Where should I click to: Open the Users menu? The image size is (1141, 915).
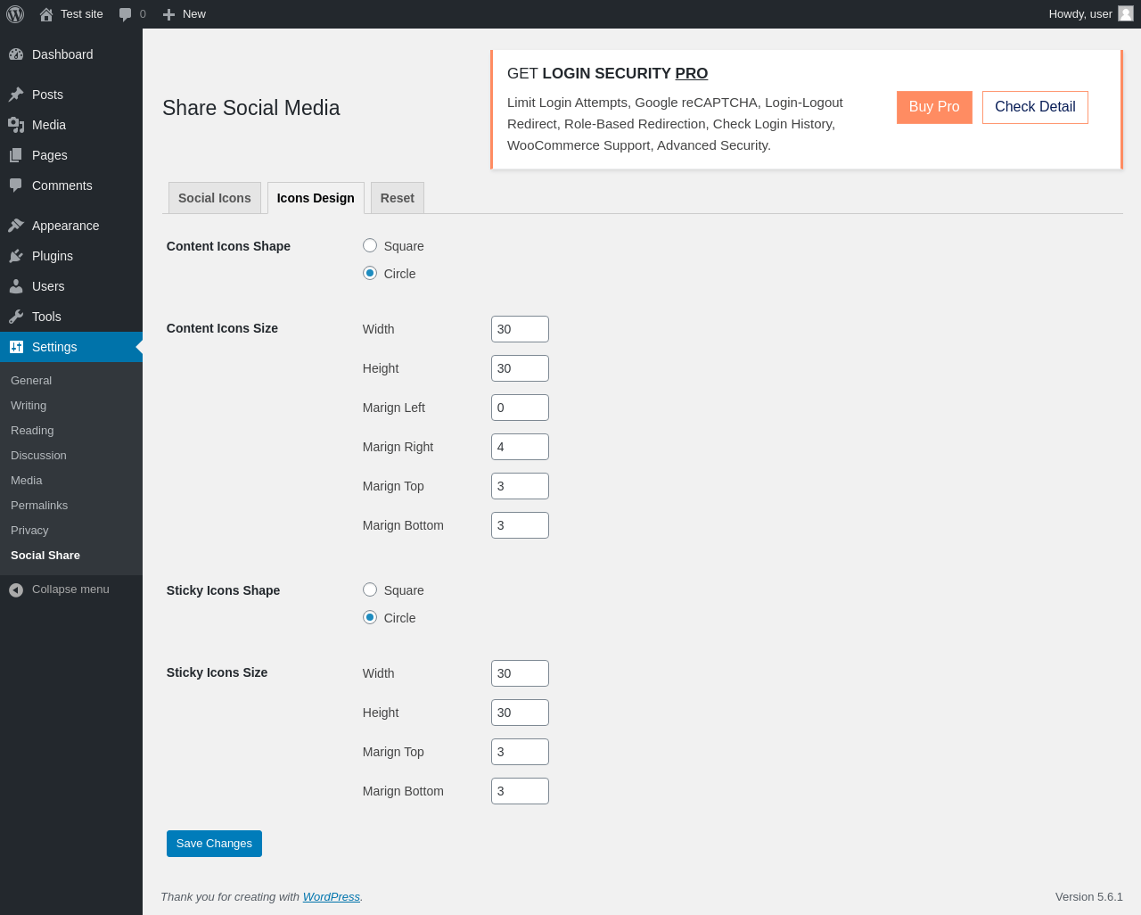point(71,286)
